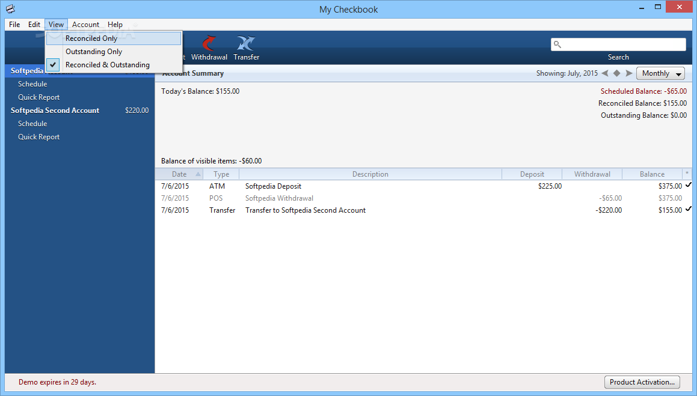Click My Checkbook app icon in title bar

(10, 8)
